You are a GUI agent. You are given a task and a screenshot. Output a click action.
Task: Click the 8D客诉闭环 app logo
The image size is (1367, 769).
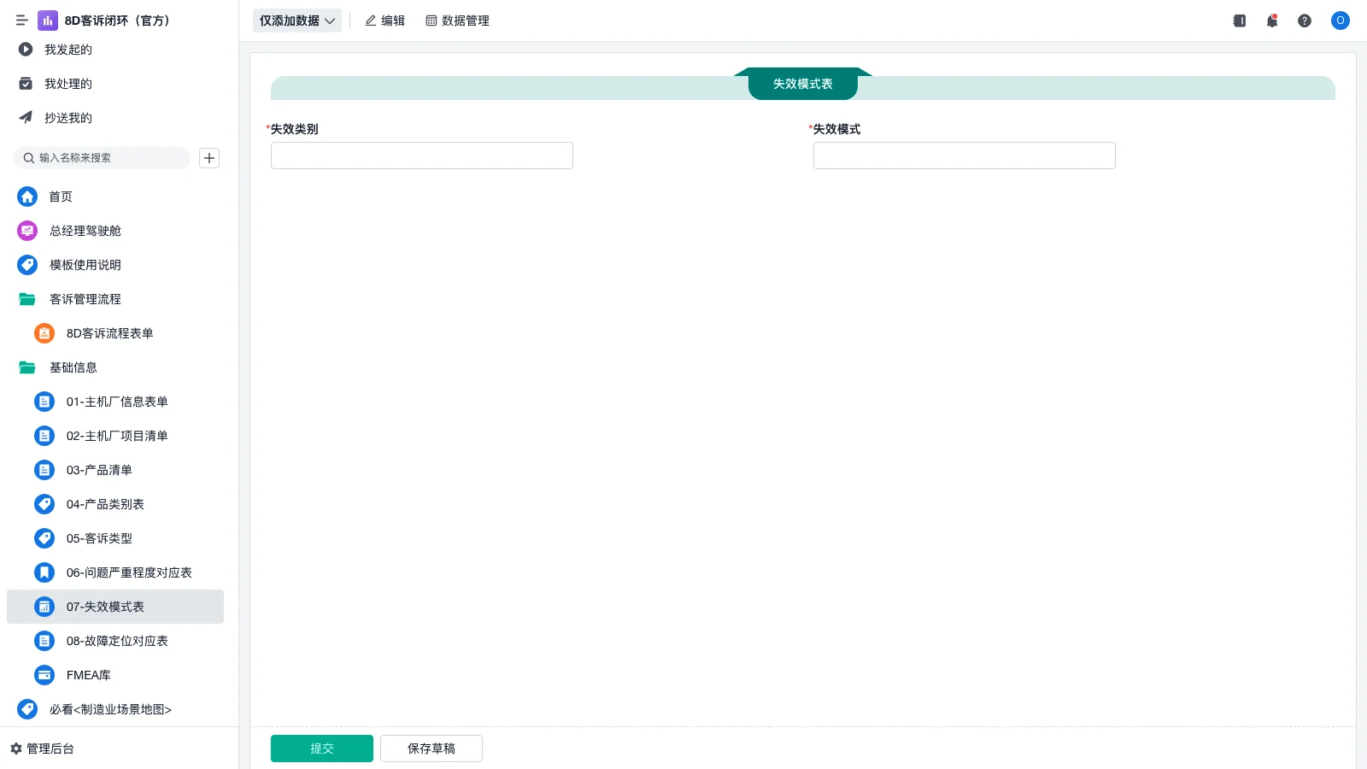47,21
